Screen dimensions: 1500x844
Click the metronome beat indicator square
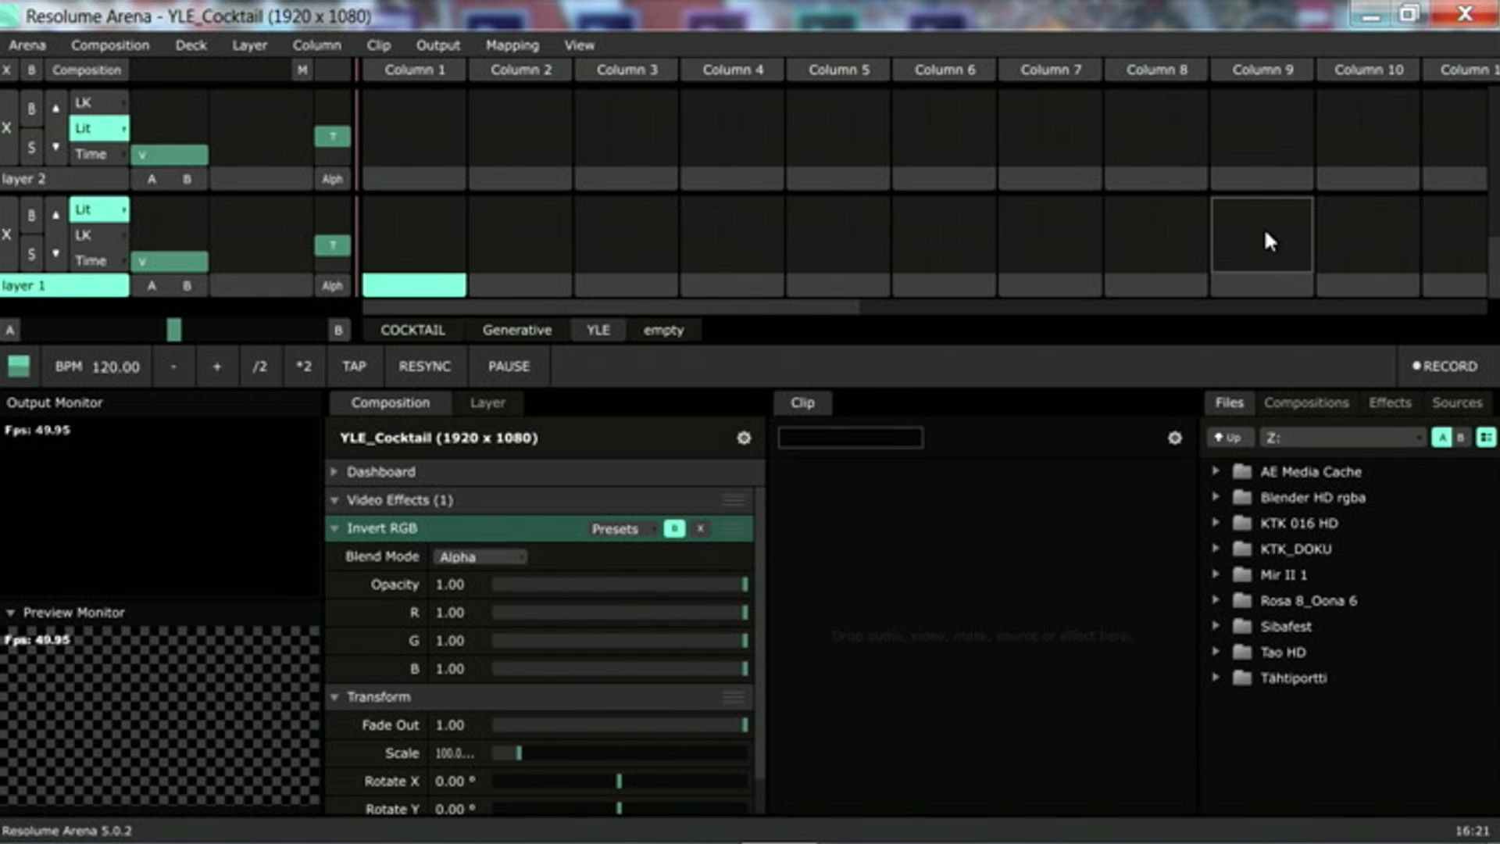pyautogui.click(x=19, y=366)
